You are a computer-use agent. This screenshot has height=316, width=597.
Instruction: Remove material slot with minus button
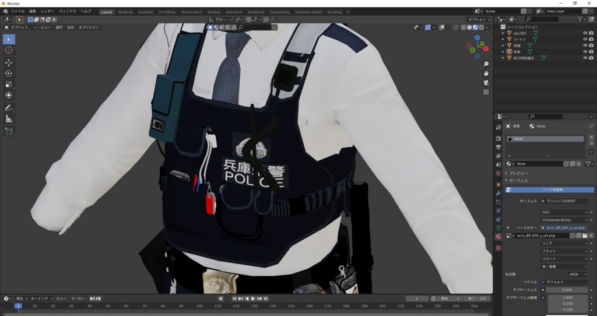[x=591, y=143]
